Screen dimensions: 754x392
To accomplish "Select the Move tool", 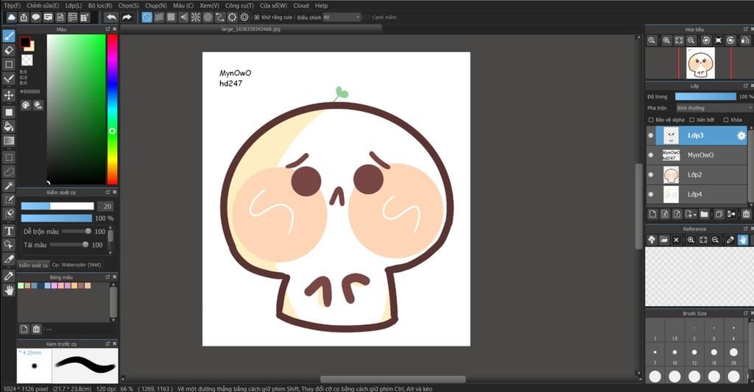I will [x=9, y=95].
